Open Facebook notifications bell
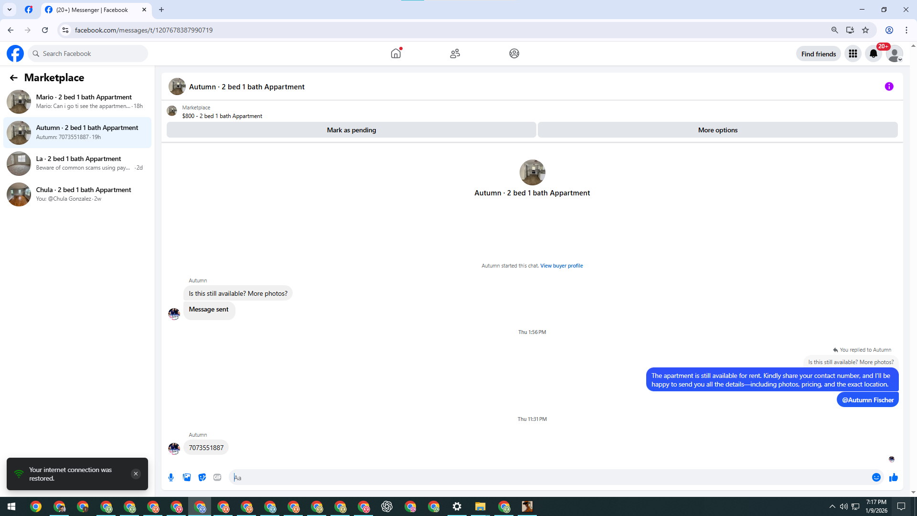Image resolution: width=917 pixels, height=516 pixels. coord(874,54)
